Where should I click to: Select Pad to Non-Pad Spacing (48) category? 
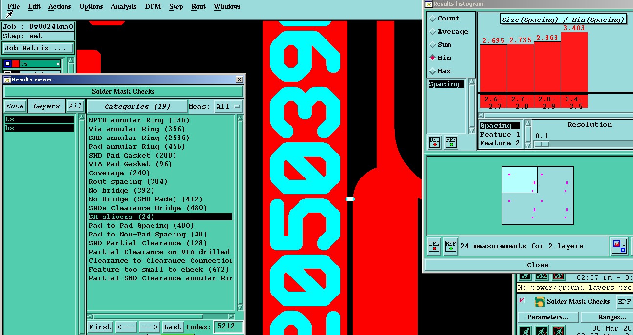click(160, 234)
